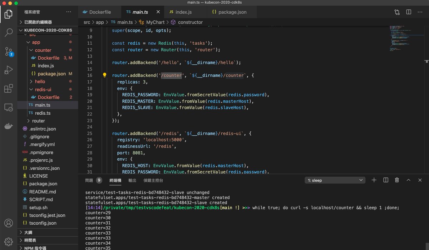Collapse the redis-ui folder
The height and width of the screenshot is (250, 429).
(48, 89)
